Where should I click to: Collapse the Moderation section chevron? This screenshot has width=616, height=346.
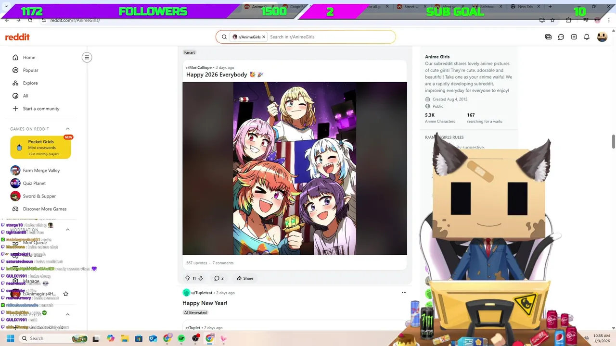(67, 230)
